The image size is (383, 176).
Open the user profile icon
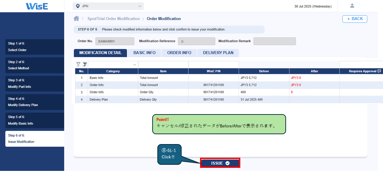point(352,6)
